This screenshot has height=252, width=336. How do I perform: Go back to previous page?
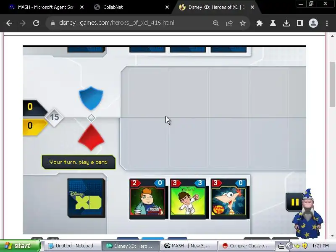click(9, 23)
